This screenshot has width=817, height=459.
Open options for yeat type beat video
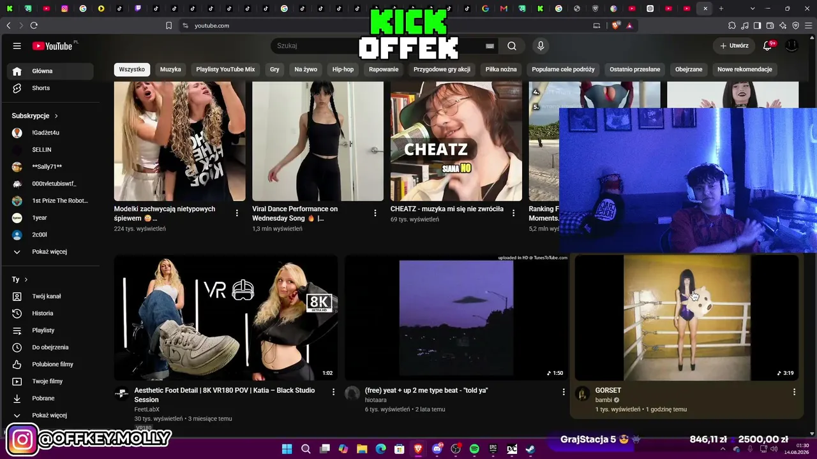(564, 391)
